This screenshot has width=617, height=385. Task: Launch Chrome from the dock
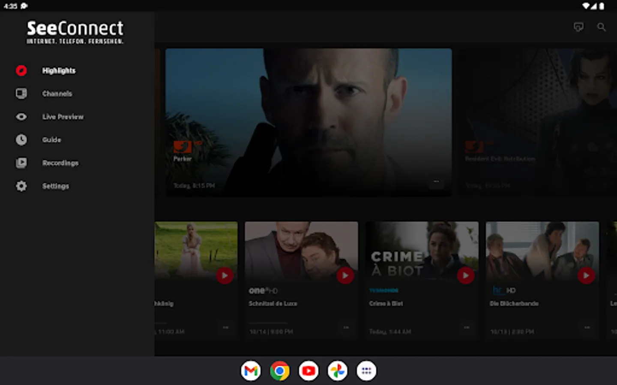(280, 371)
